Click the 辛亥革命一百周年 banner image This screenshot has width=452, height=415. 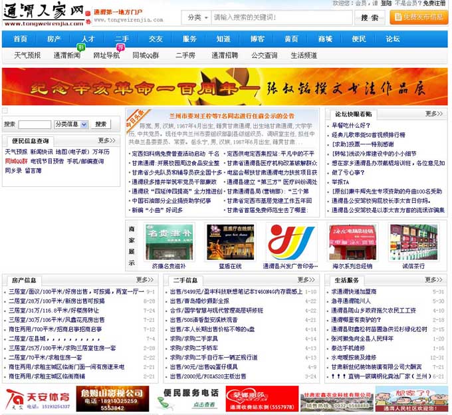[225, 87]
